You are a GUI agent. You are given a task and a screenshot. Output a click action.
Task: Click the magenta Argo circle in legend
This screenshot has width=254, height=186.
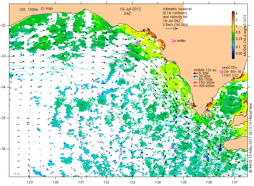coord(42,8)
